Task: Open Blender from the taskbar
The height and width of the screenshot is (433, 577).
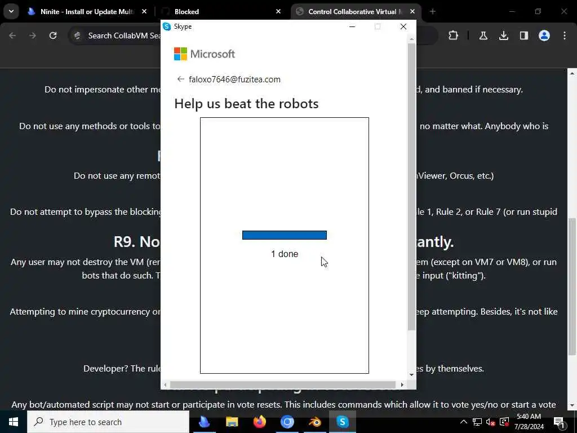Action: coord(314,422)
